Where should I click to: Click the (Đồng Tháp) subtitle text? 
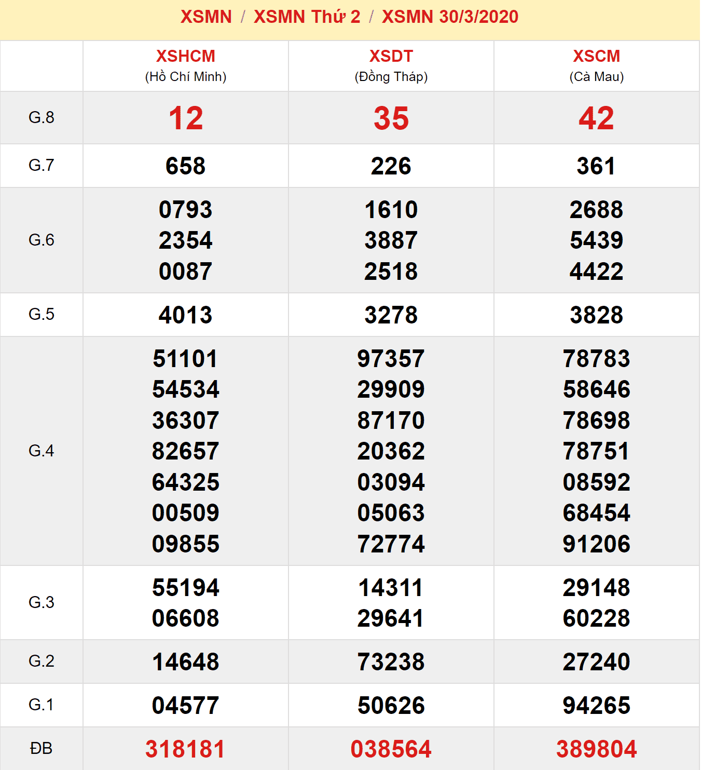(391, 77)
